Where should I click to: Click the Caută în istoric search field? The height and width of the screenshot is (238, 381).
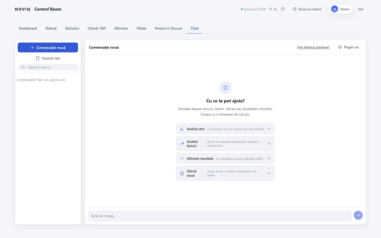coord(48,67)
